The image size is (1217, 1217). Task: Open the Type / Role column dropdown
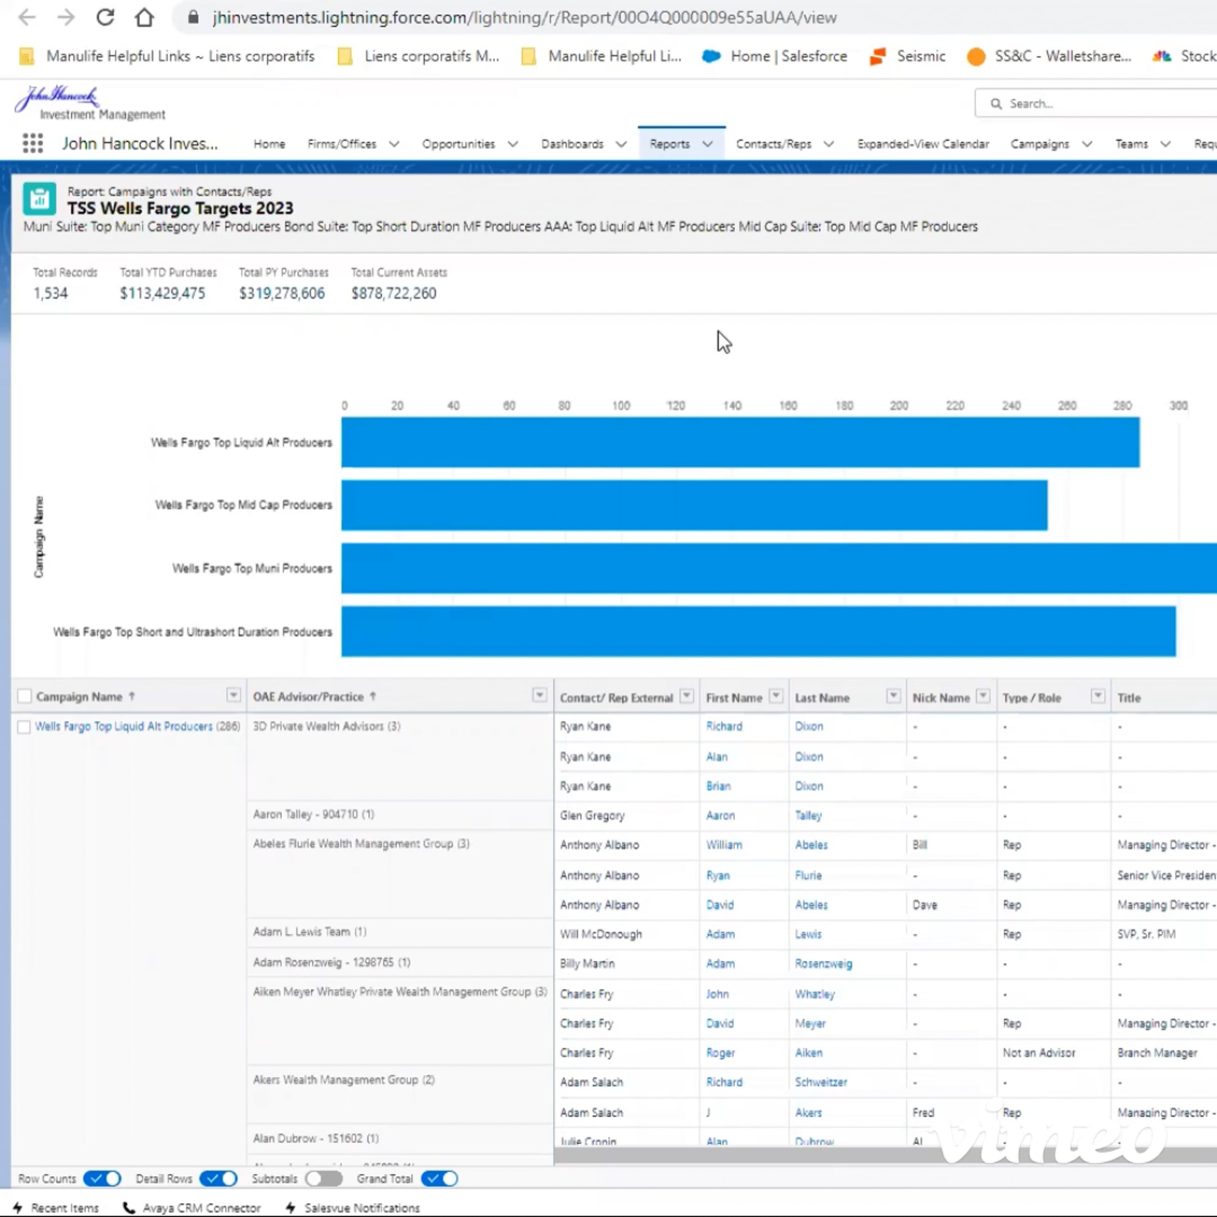(x=1097, y=695)
